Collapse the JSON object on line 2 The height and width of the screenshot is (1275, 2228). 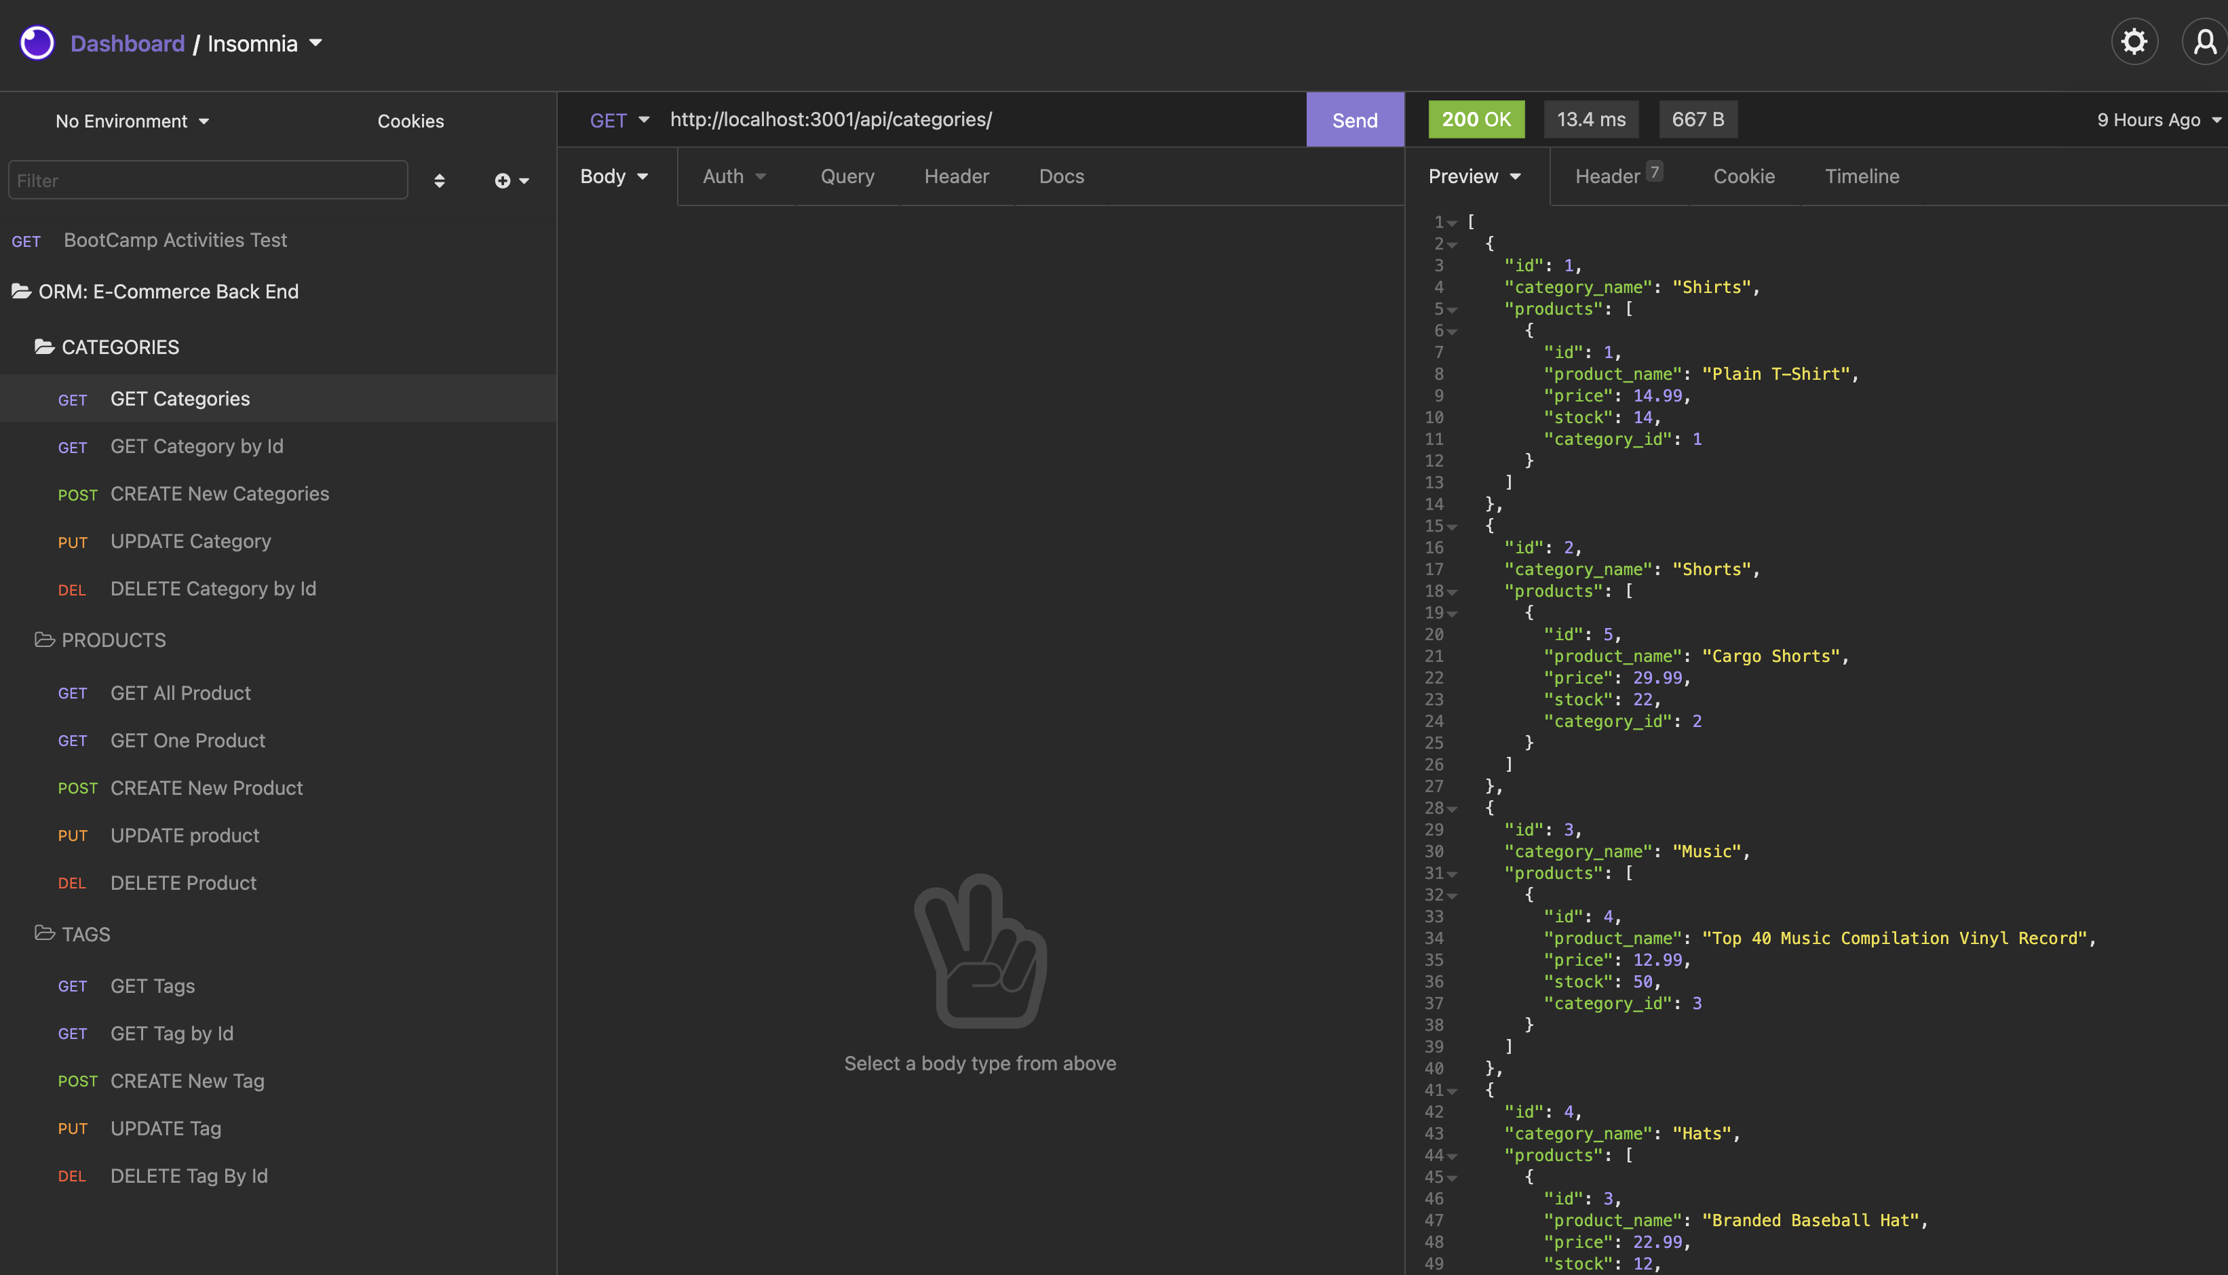coord(1453,243)
